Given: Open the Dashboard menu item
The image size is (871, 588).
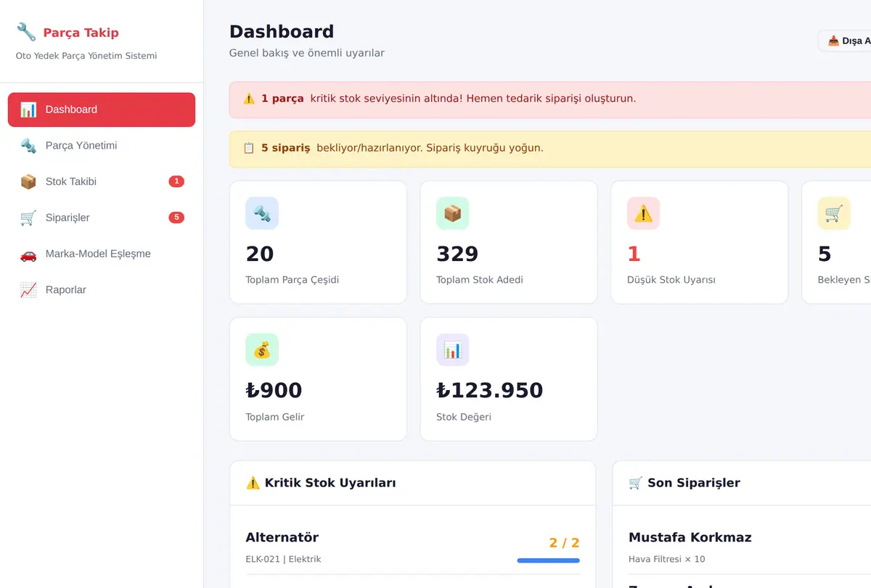Looking at the screenshot, I should 102,109.
